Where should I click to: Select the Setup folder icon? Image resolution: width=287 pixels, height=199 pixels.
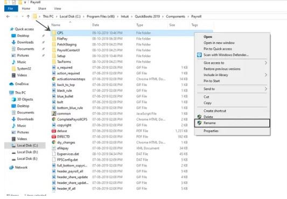tap(54, 56)
